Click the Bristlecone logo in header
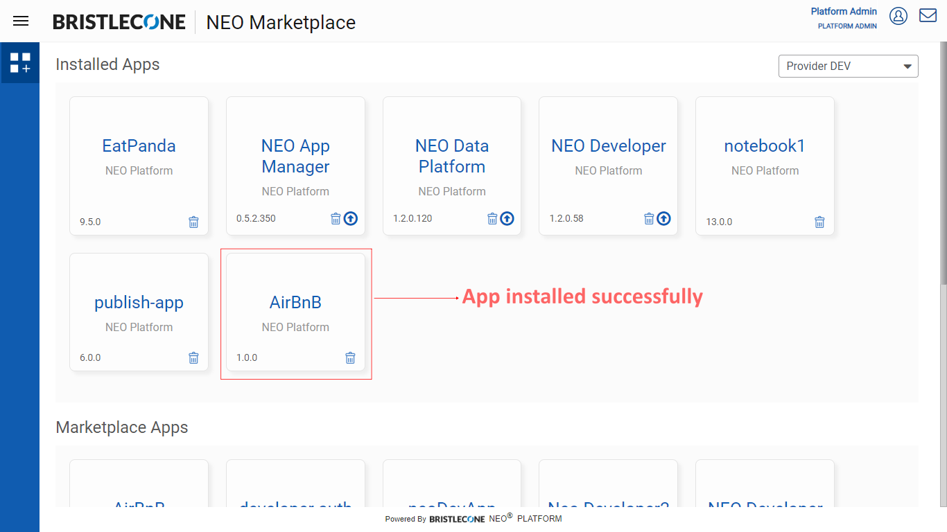 click(119, 22)
